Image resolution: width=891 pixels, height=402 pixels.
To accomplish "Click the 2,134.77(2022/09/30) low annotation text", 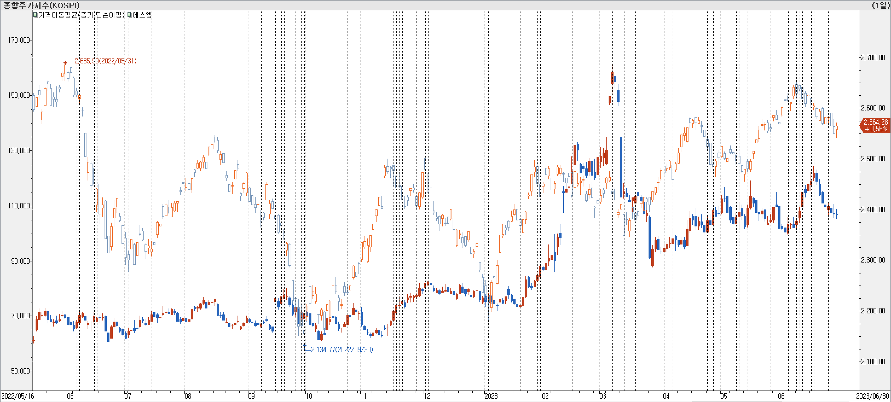I will click(x=342, y=349).
